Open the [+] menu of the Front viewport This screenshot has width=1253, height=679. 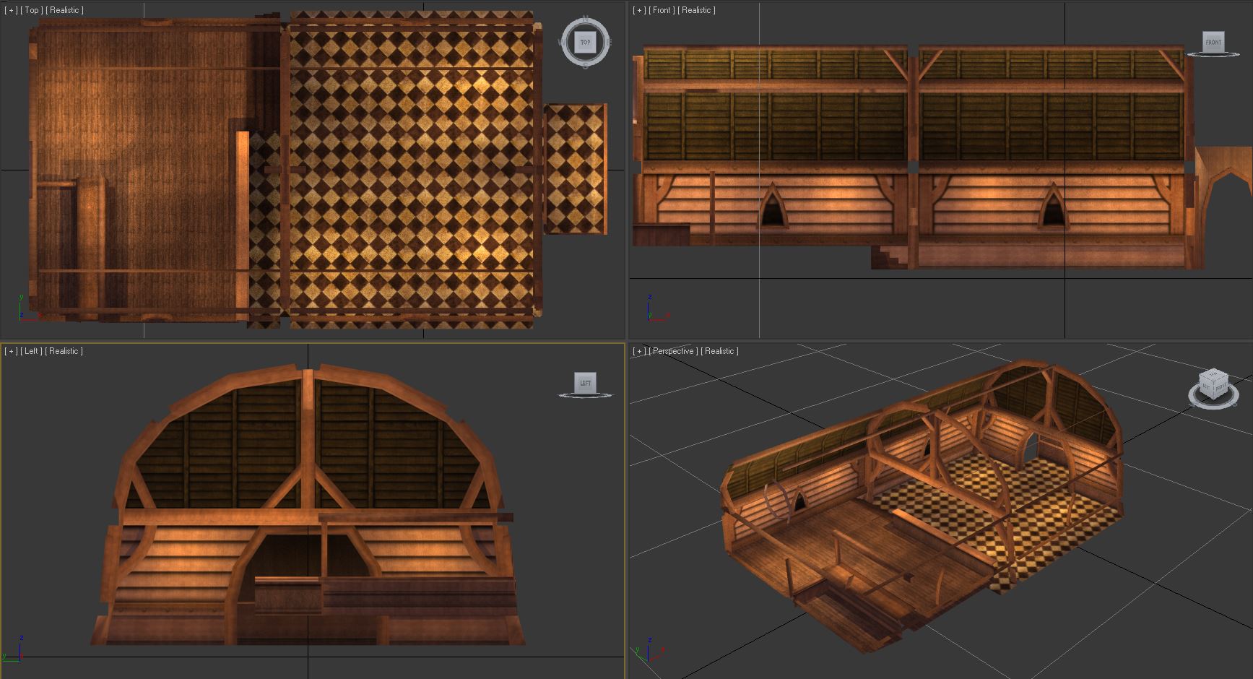tap(639, 10)
